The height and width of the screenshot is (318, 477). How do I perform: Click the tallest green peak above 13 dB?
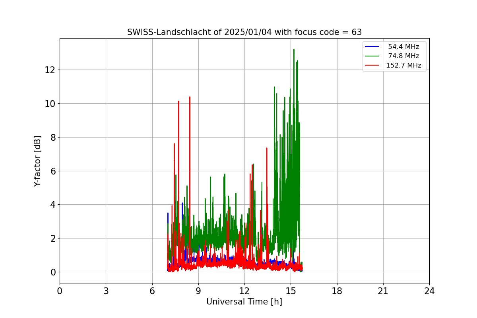(294, 50)
